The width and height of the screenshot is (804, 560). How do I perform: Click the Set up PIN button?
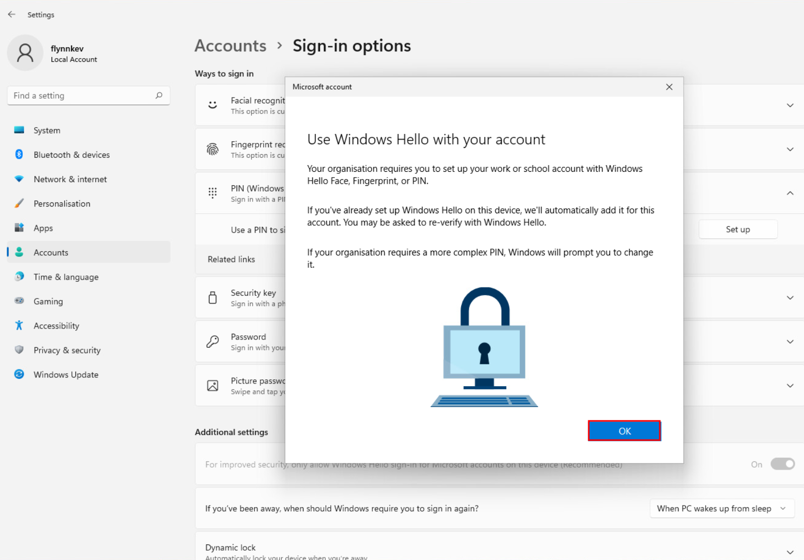click(738, 229)
